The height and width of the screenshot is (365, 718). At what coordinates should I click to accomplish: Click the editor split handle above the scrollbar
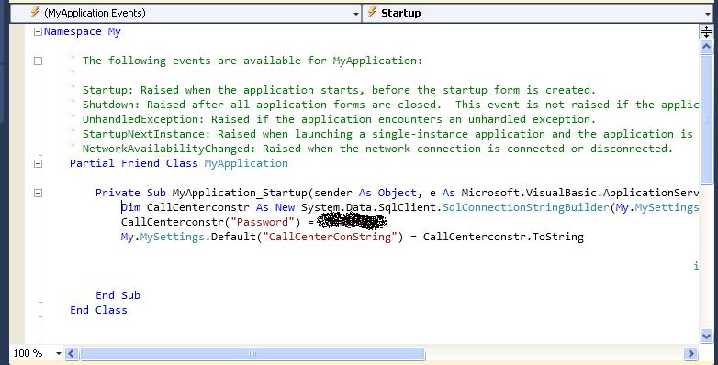pos(706,31)
